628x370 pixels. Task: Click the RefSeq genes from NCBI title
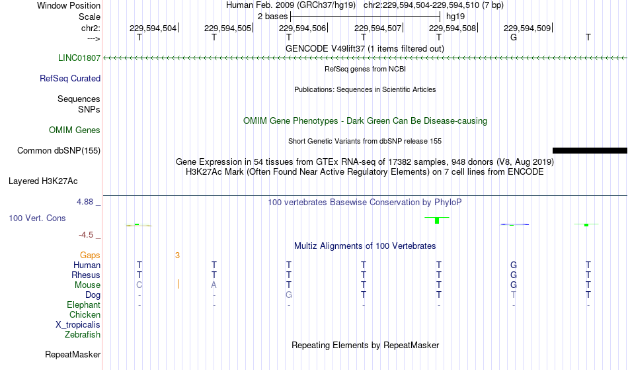365,69
